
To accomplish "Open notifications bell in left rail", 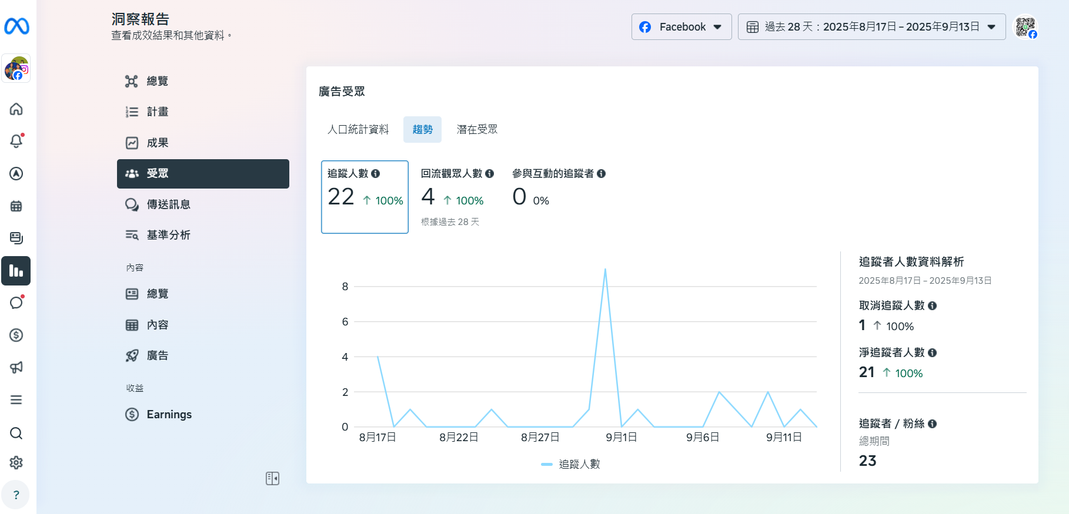I will (x=16, y=141).
